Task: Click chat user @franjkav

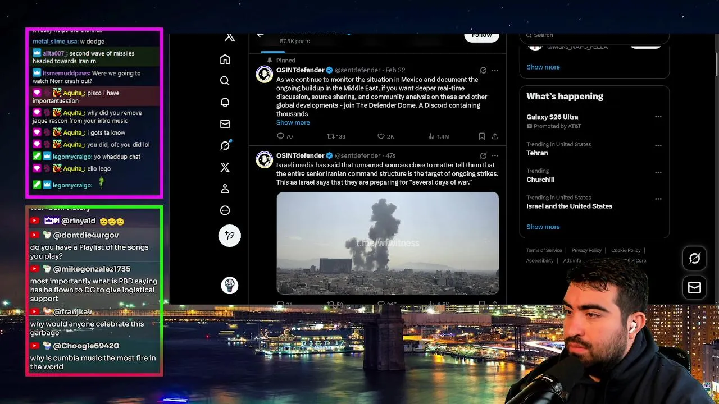Action: (x=72, y=312)
